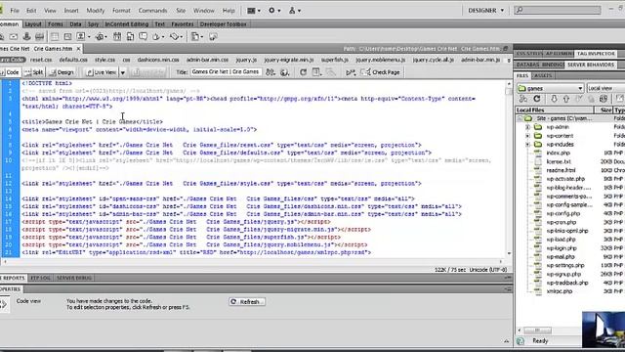Insert a named anchor using the anchor icon

(x=26, y=37)
